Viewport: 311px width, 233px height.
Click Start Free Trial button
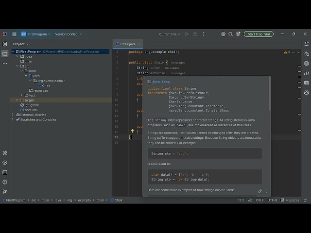[259, 34]
